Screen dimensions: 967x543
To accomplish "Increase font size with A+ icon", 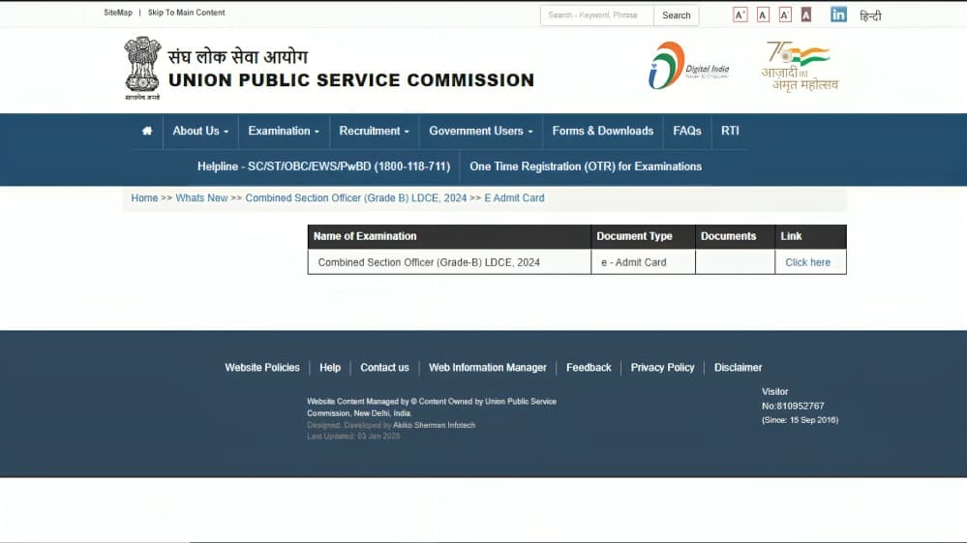I will (x=740, y=15).
